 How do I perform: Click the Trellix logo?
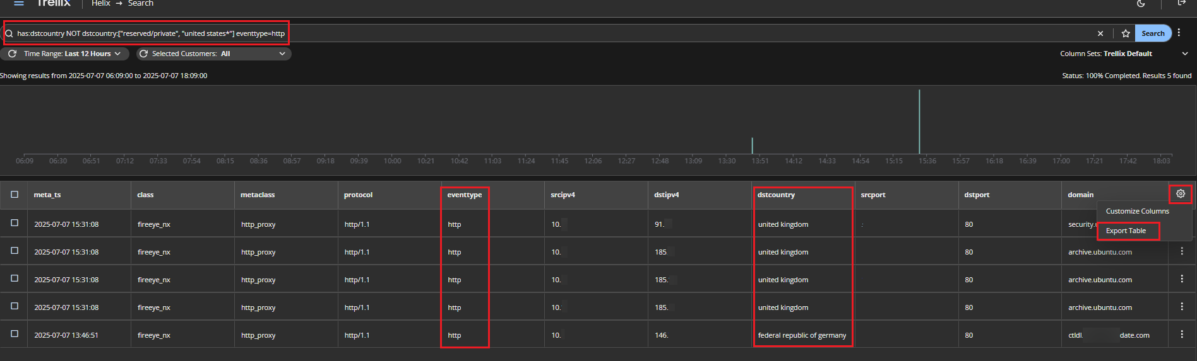53,3
